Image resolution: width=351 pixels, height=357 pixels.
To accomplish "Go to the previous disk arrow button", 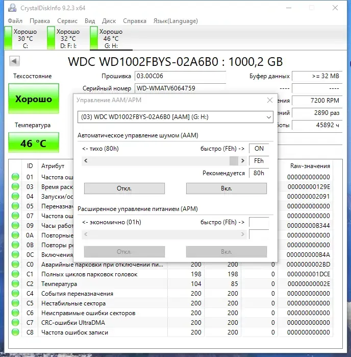I will point(14,61).
